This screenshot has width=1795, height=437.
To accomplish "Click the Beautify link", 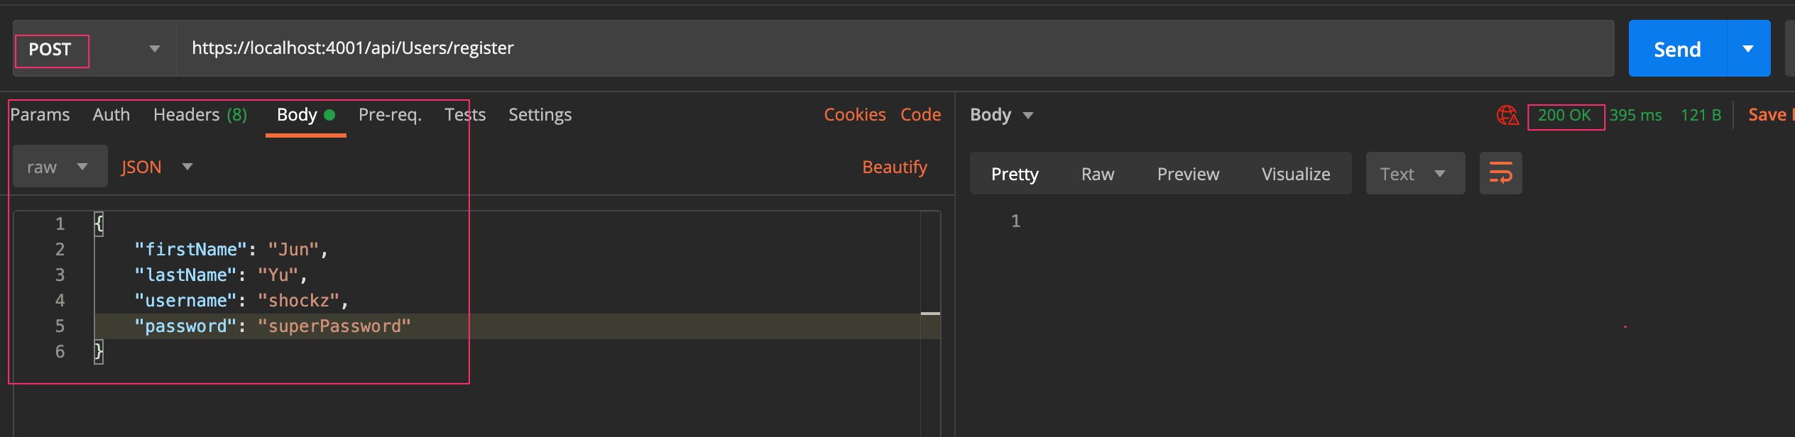I will point(894,167).
